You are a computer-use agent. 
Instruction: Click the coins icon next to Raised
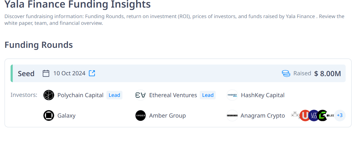(x=286, y=74)
